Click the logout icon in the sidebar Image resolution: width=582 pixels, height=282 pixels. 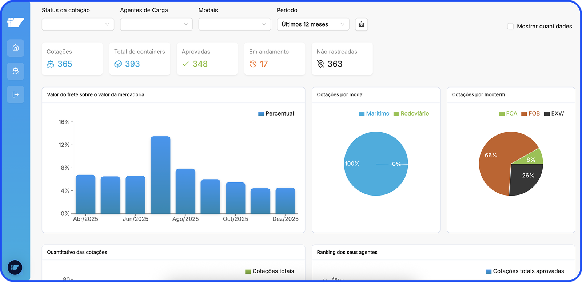(16, 94)
